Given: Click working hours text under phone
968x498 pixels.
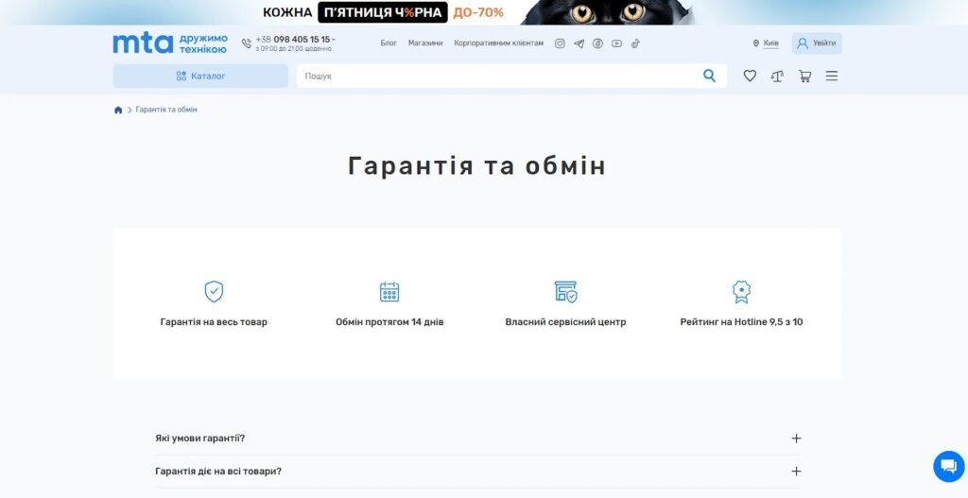Looking at the screenshot, I should tap(293, 49).
